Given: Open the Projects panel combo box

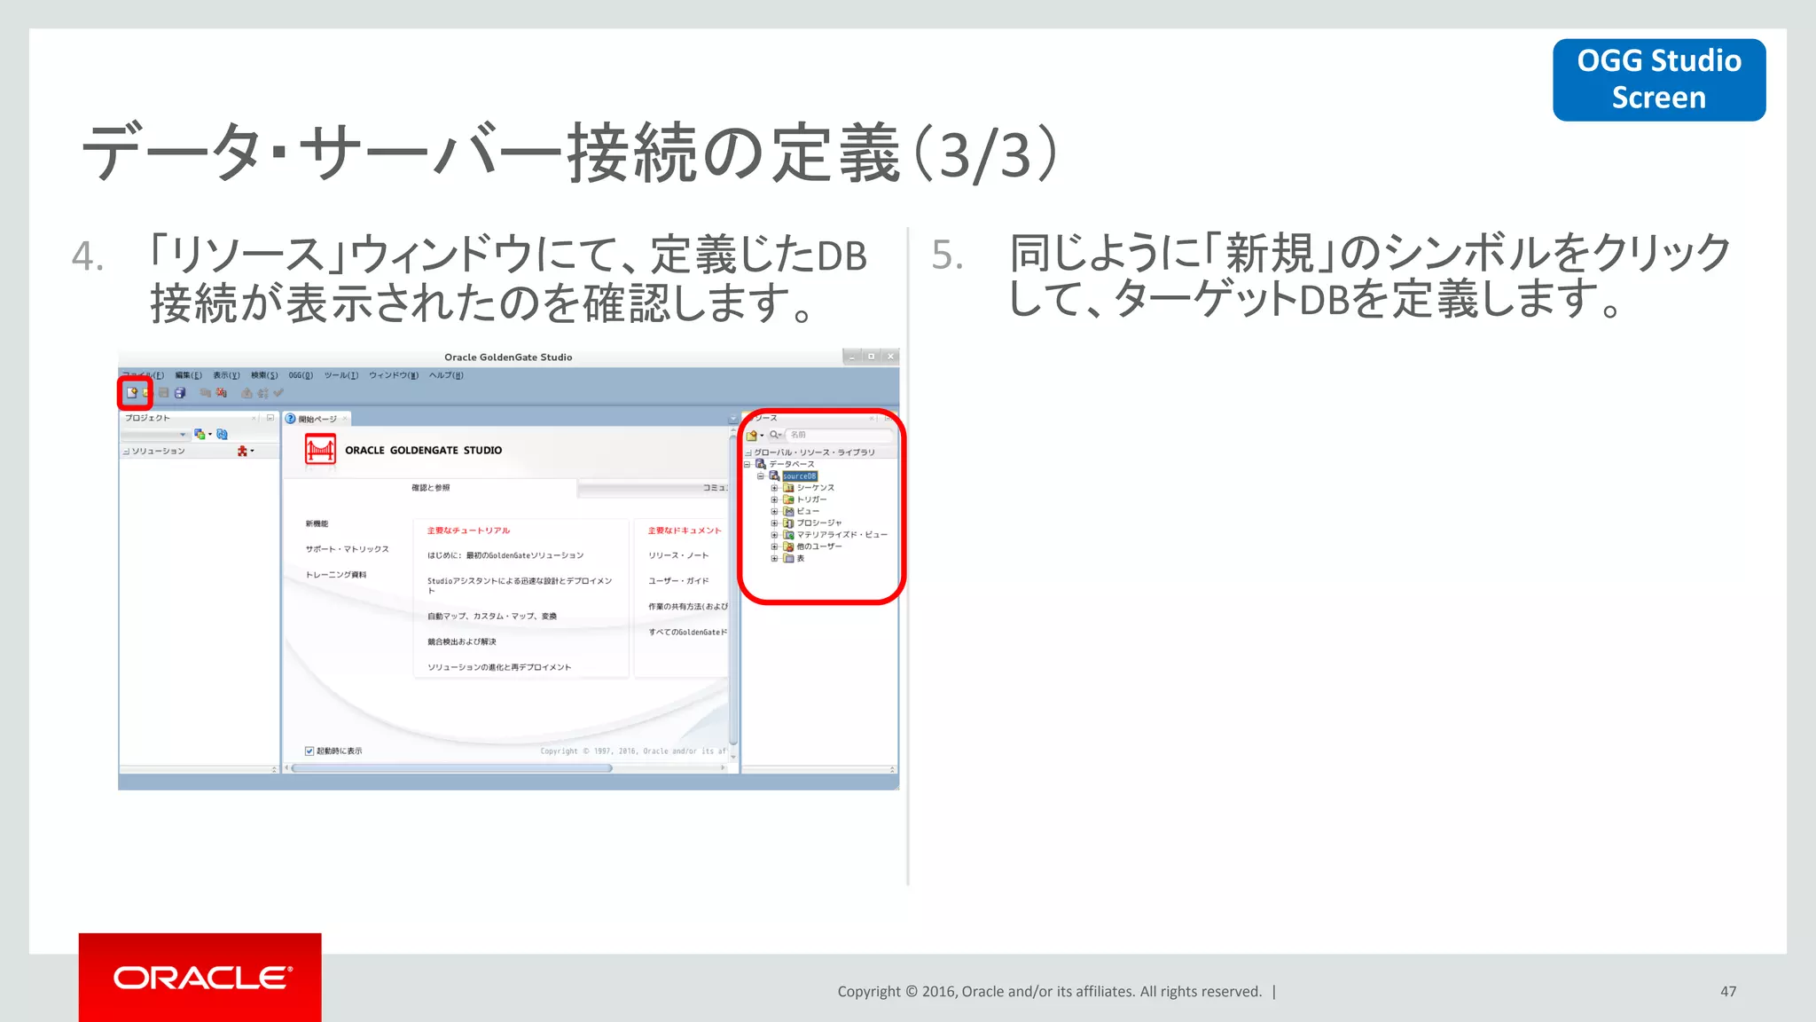Looking at the screenshot, I should (x=155, y=435).
